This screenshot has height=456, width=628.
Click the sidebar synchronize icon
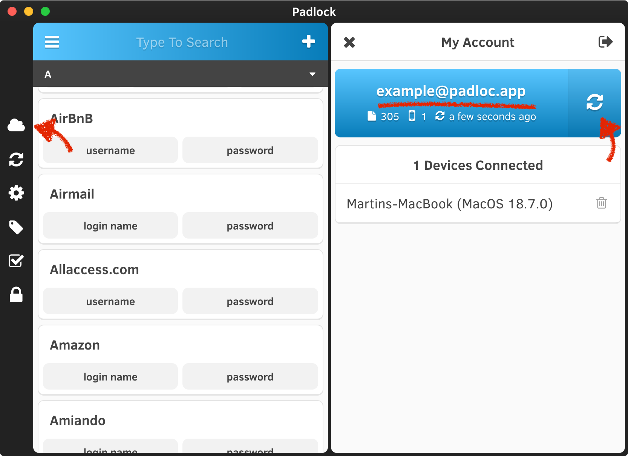tap(16, 159)
